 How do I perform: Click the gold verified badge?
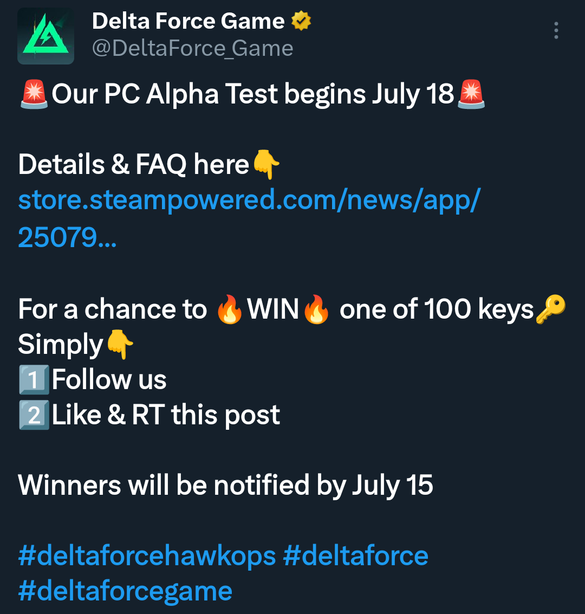pos(301,21)
